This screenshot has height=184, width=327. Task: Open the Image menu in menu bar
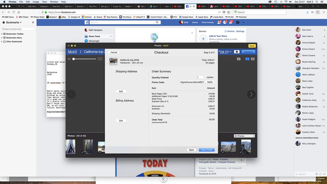(36, 2)
